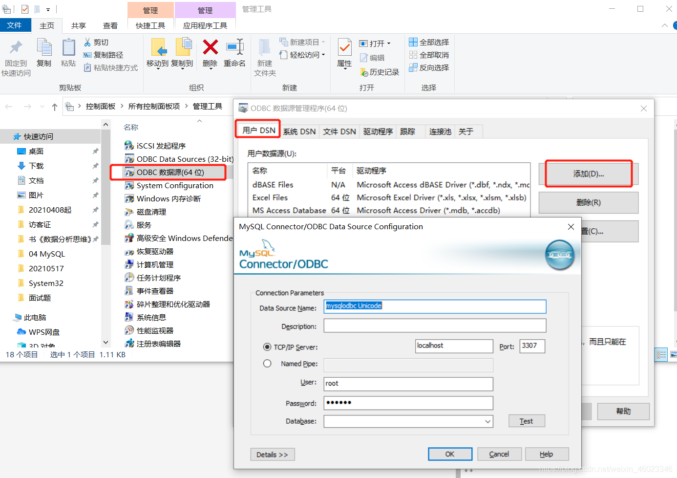Click the red Delete X icon

(210, 47)
